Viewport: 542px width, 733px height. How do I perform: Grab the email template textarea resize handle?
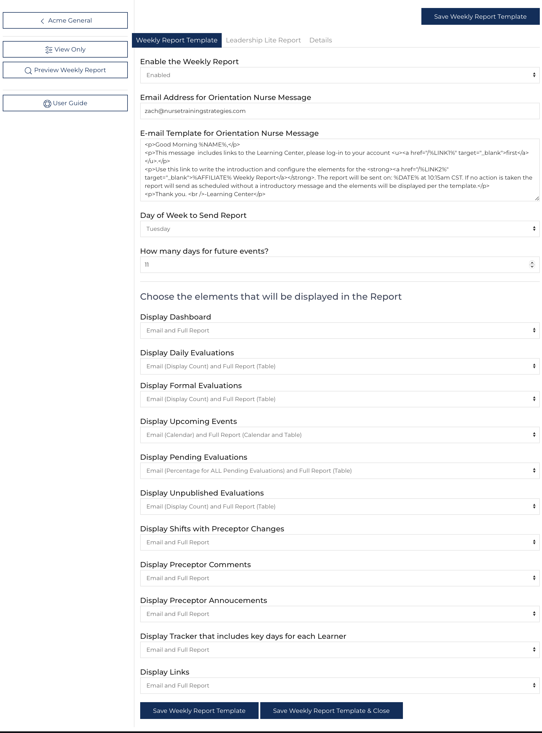(537, 198)
